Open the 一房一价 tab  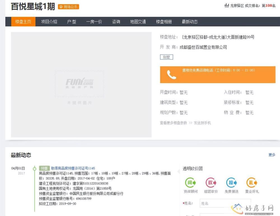(x=94, y=22)
